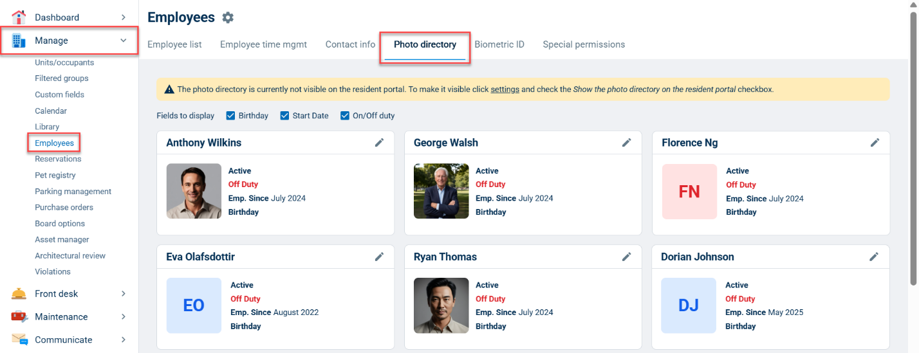Click the page vertical scrollbar
This screenshot has width=919, height=353.
click(913, 148)
